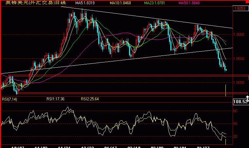Select the MA10:1.8468 indicator label
This screenshot has height=148, width=249.
(x=120, y=3)
